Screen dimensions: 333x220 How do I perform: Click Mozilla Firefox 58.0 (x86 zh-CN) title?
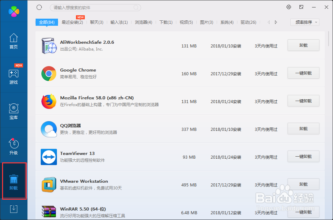click(x=97, y=98)
